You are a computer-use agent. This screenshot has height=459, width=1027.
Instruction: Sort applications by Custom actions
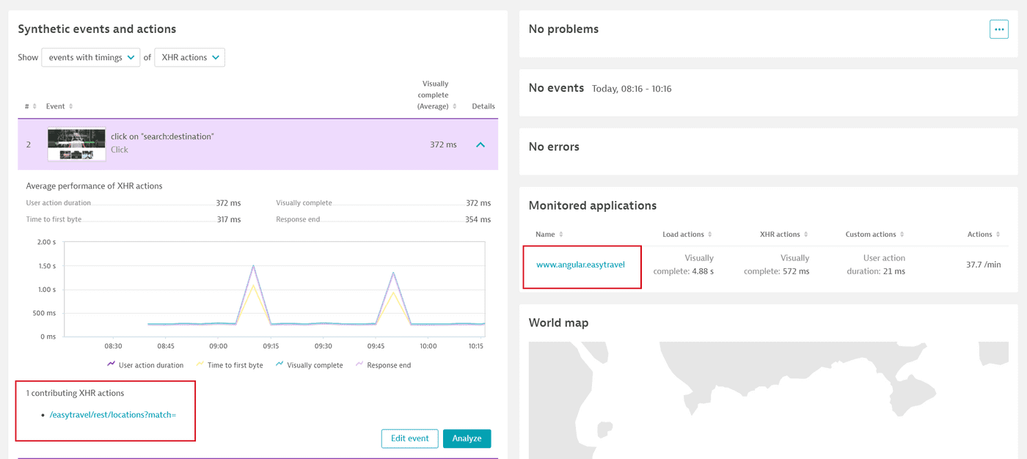[x=902, y=234]
